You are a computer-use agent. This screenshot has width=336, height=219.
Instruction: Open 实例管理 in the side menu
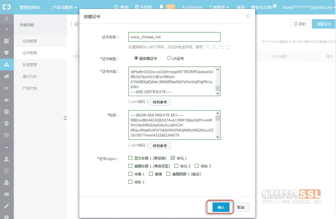point(30,41)
